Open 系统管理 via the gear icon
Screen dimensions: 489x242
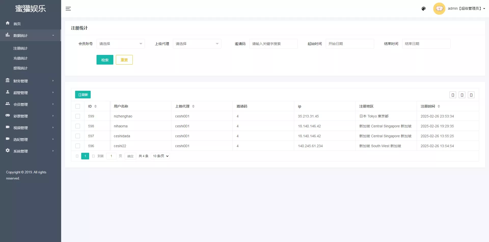8,151
